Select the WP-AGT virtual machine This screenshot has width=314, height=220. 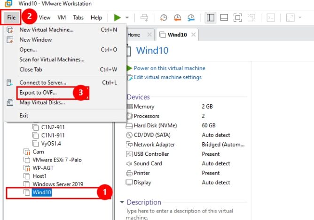[x=43, y=168]
